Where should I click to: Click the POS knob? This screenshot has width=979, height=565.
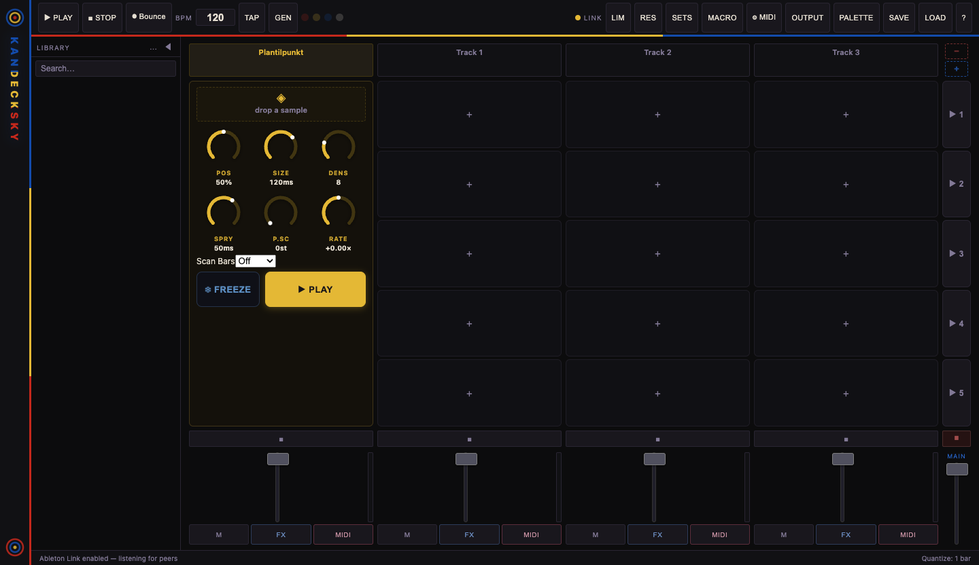pos(224,145)
